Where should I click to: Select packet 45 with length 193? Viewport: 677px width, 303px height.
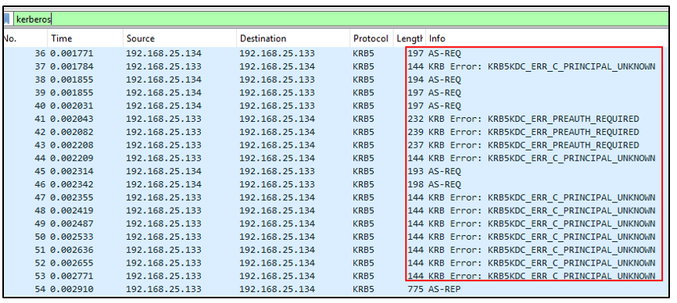coord(336,171)
